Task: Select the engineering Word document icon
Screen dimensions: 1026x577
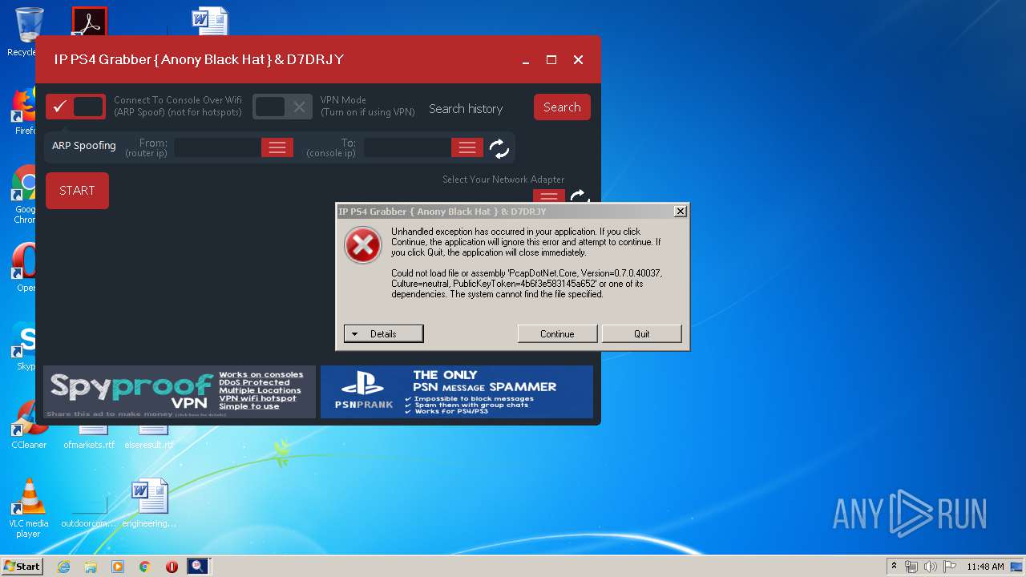Action: click(149, 503)
